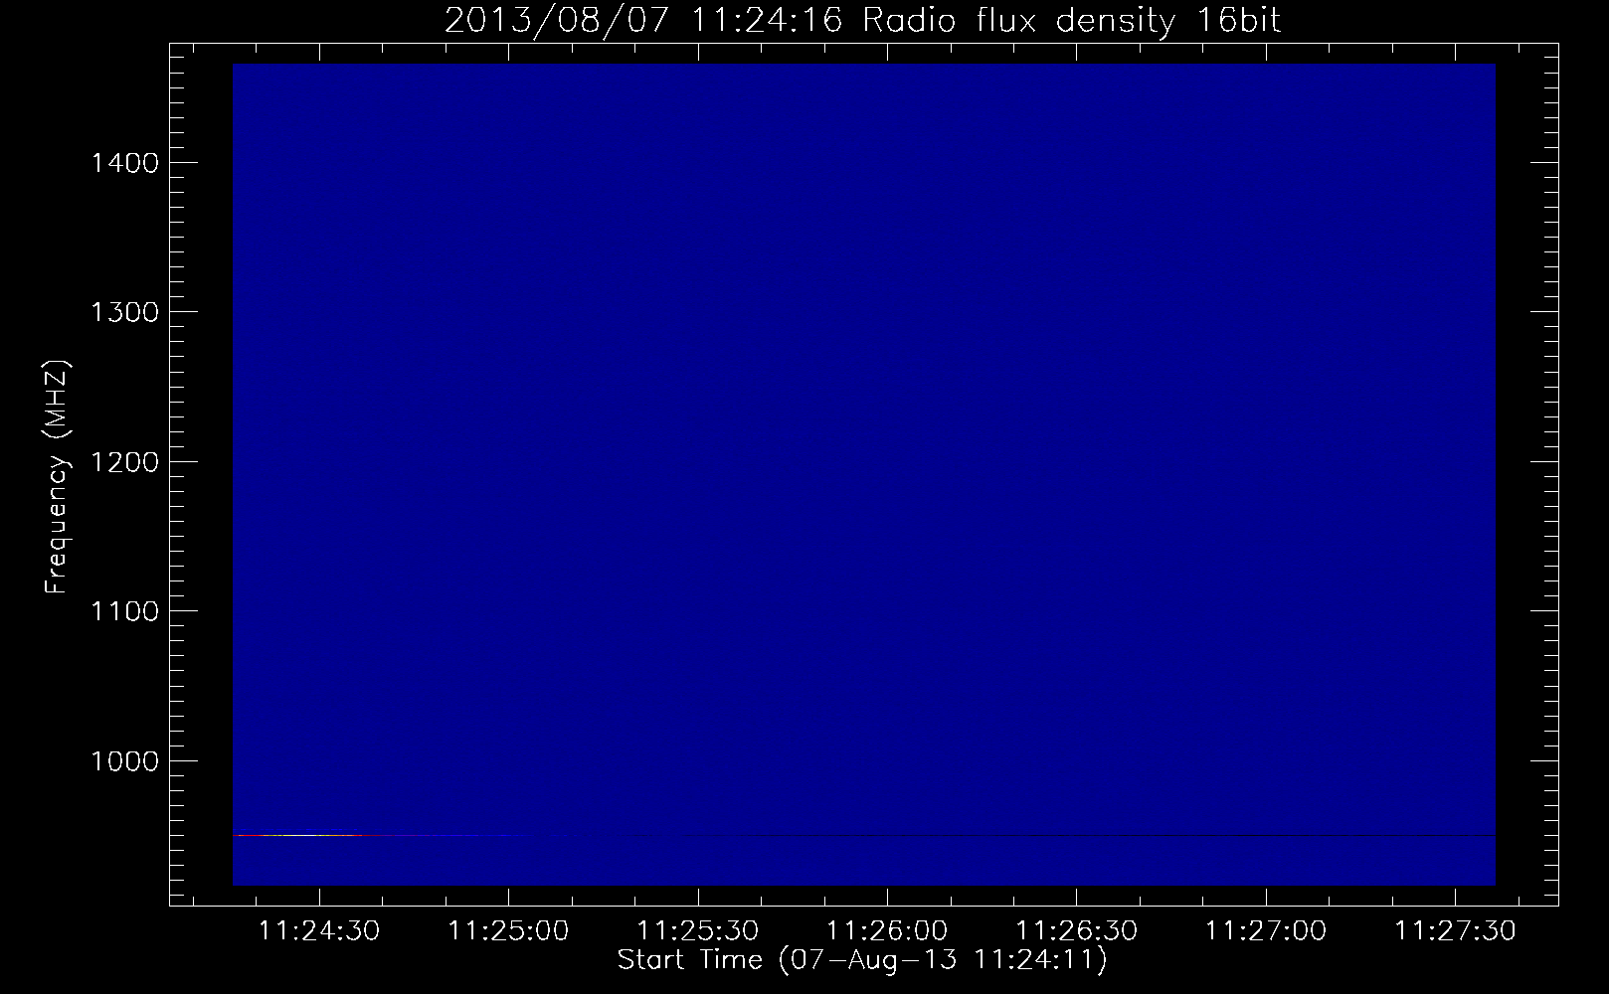Click the 1000 frequency tick label
This screenshot has height=994, width=1609.
point(125,761)
